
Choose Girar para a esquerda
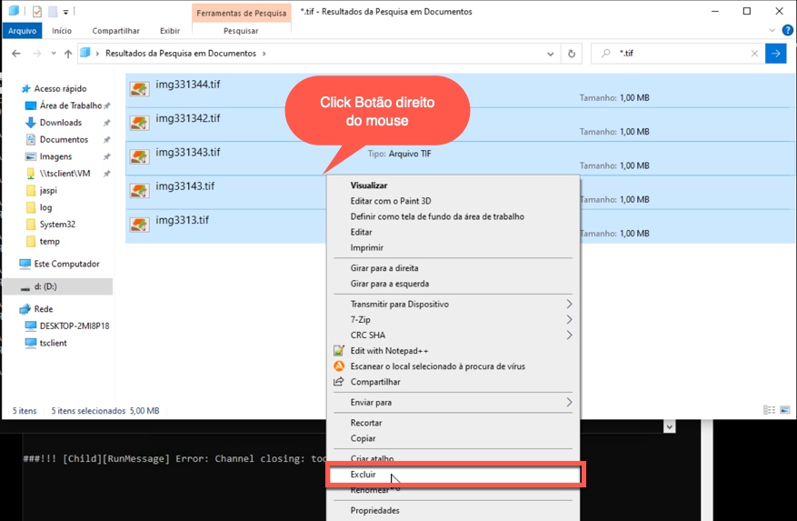tap(389, 284)
